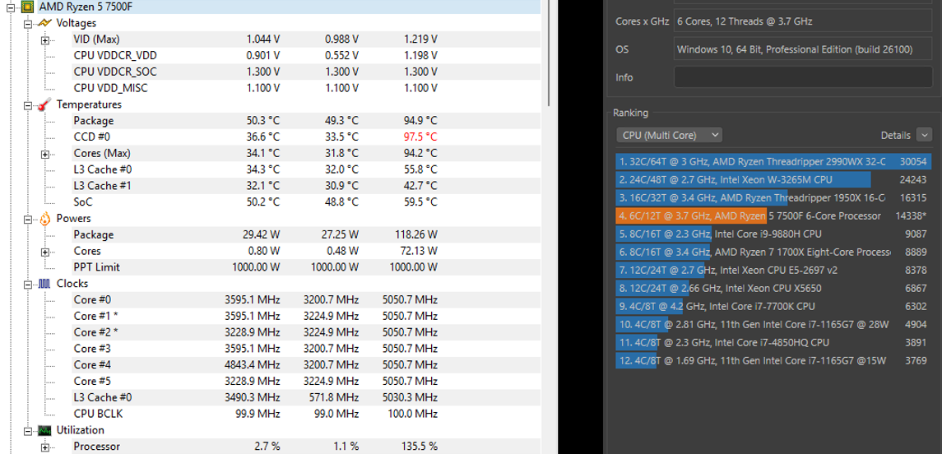
Task: Collapse the AMD Ryzen 5 7500F node
Action: tap(11, 7)
